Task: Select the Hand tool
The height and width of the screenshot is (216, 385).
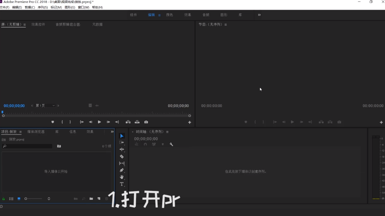Action: 122,177
